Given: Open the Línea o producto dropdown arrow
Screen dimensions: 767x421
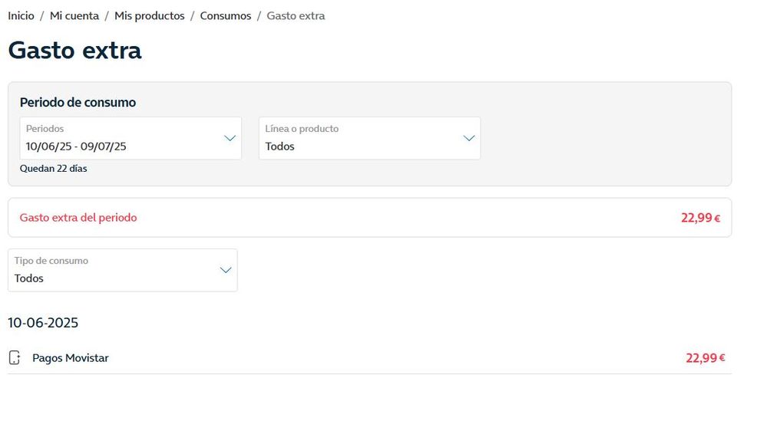Looking at the screenshot, I should [x=468, y=138].
